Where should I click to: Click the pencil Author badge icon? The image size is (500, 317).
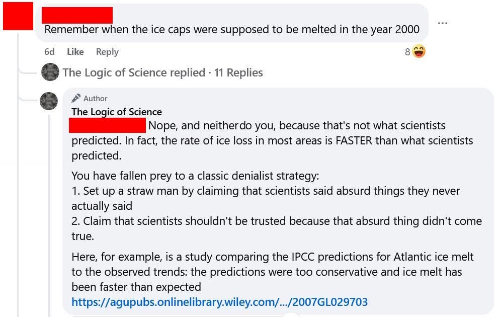[x=76, y=98]
